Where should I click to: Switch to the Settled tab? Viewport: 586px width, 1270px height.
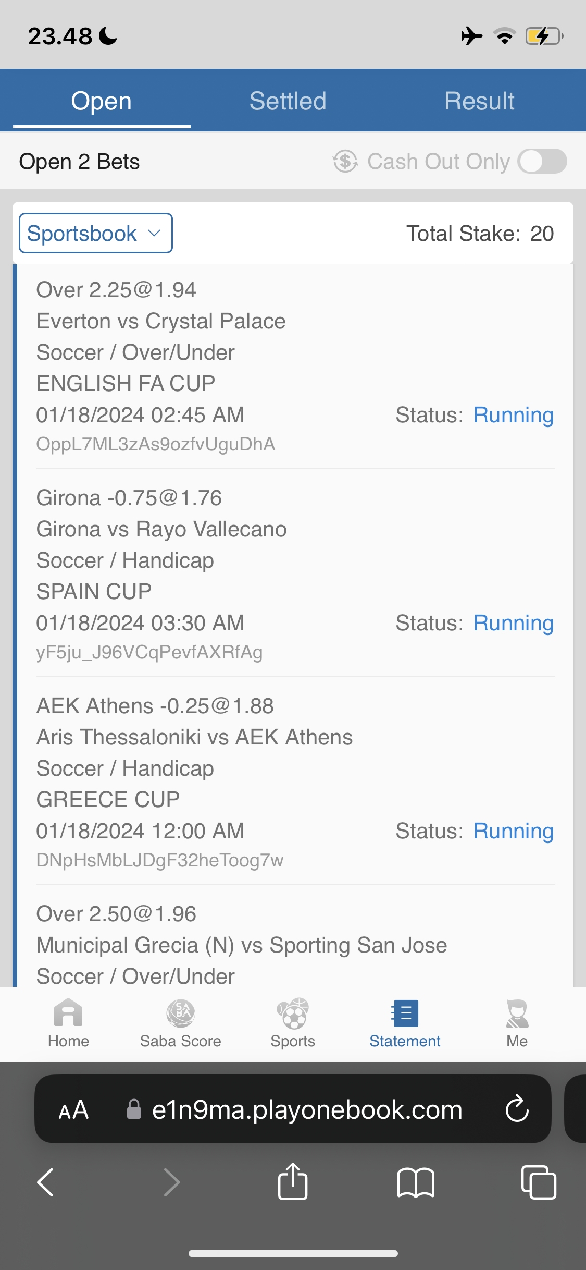coord(288,101)
